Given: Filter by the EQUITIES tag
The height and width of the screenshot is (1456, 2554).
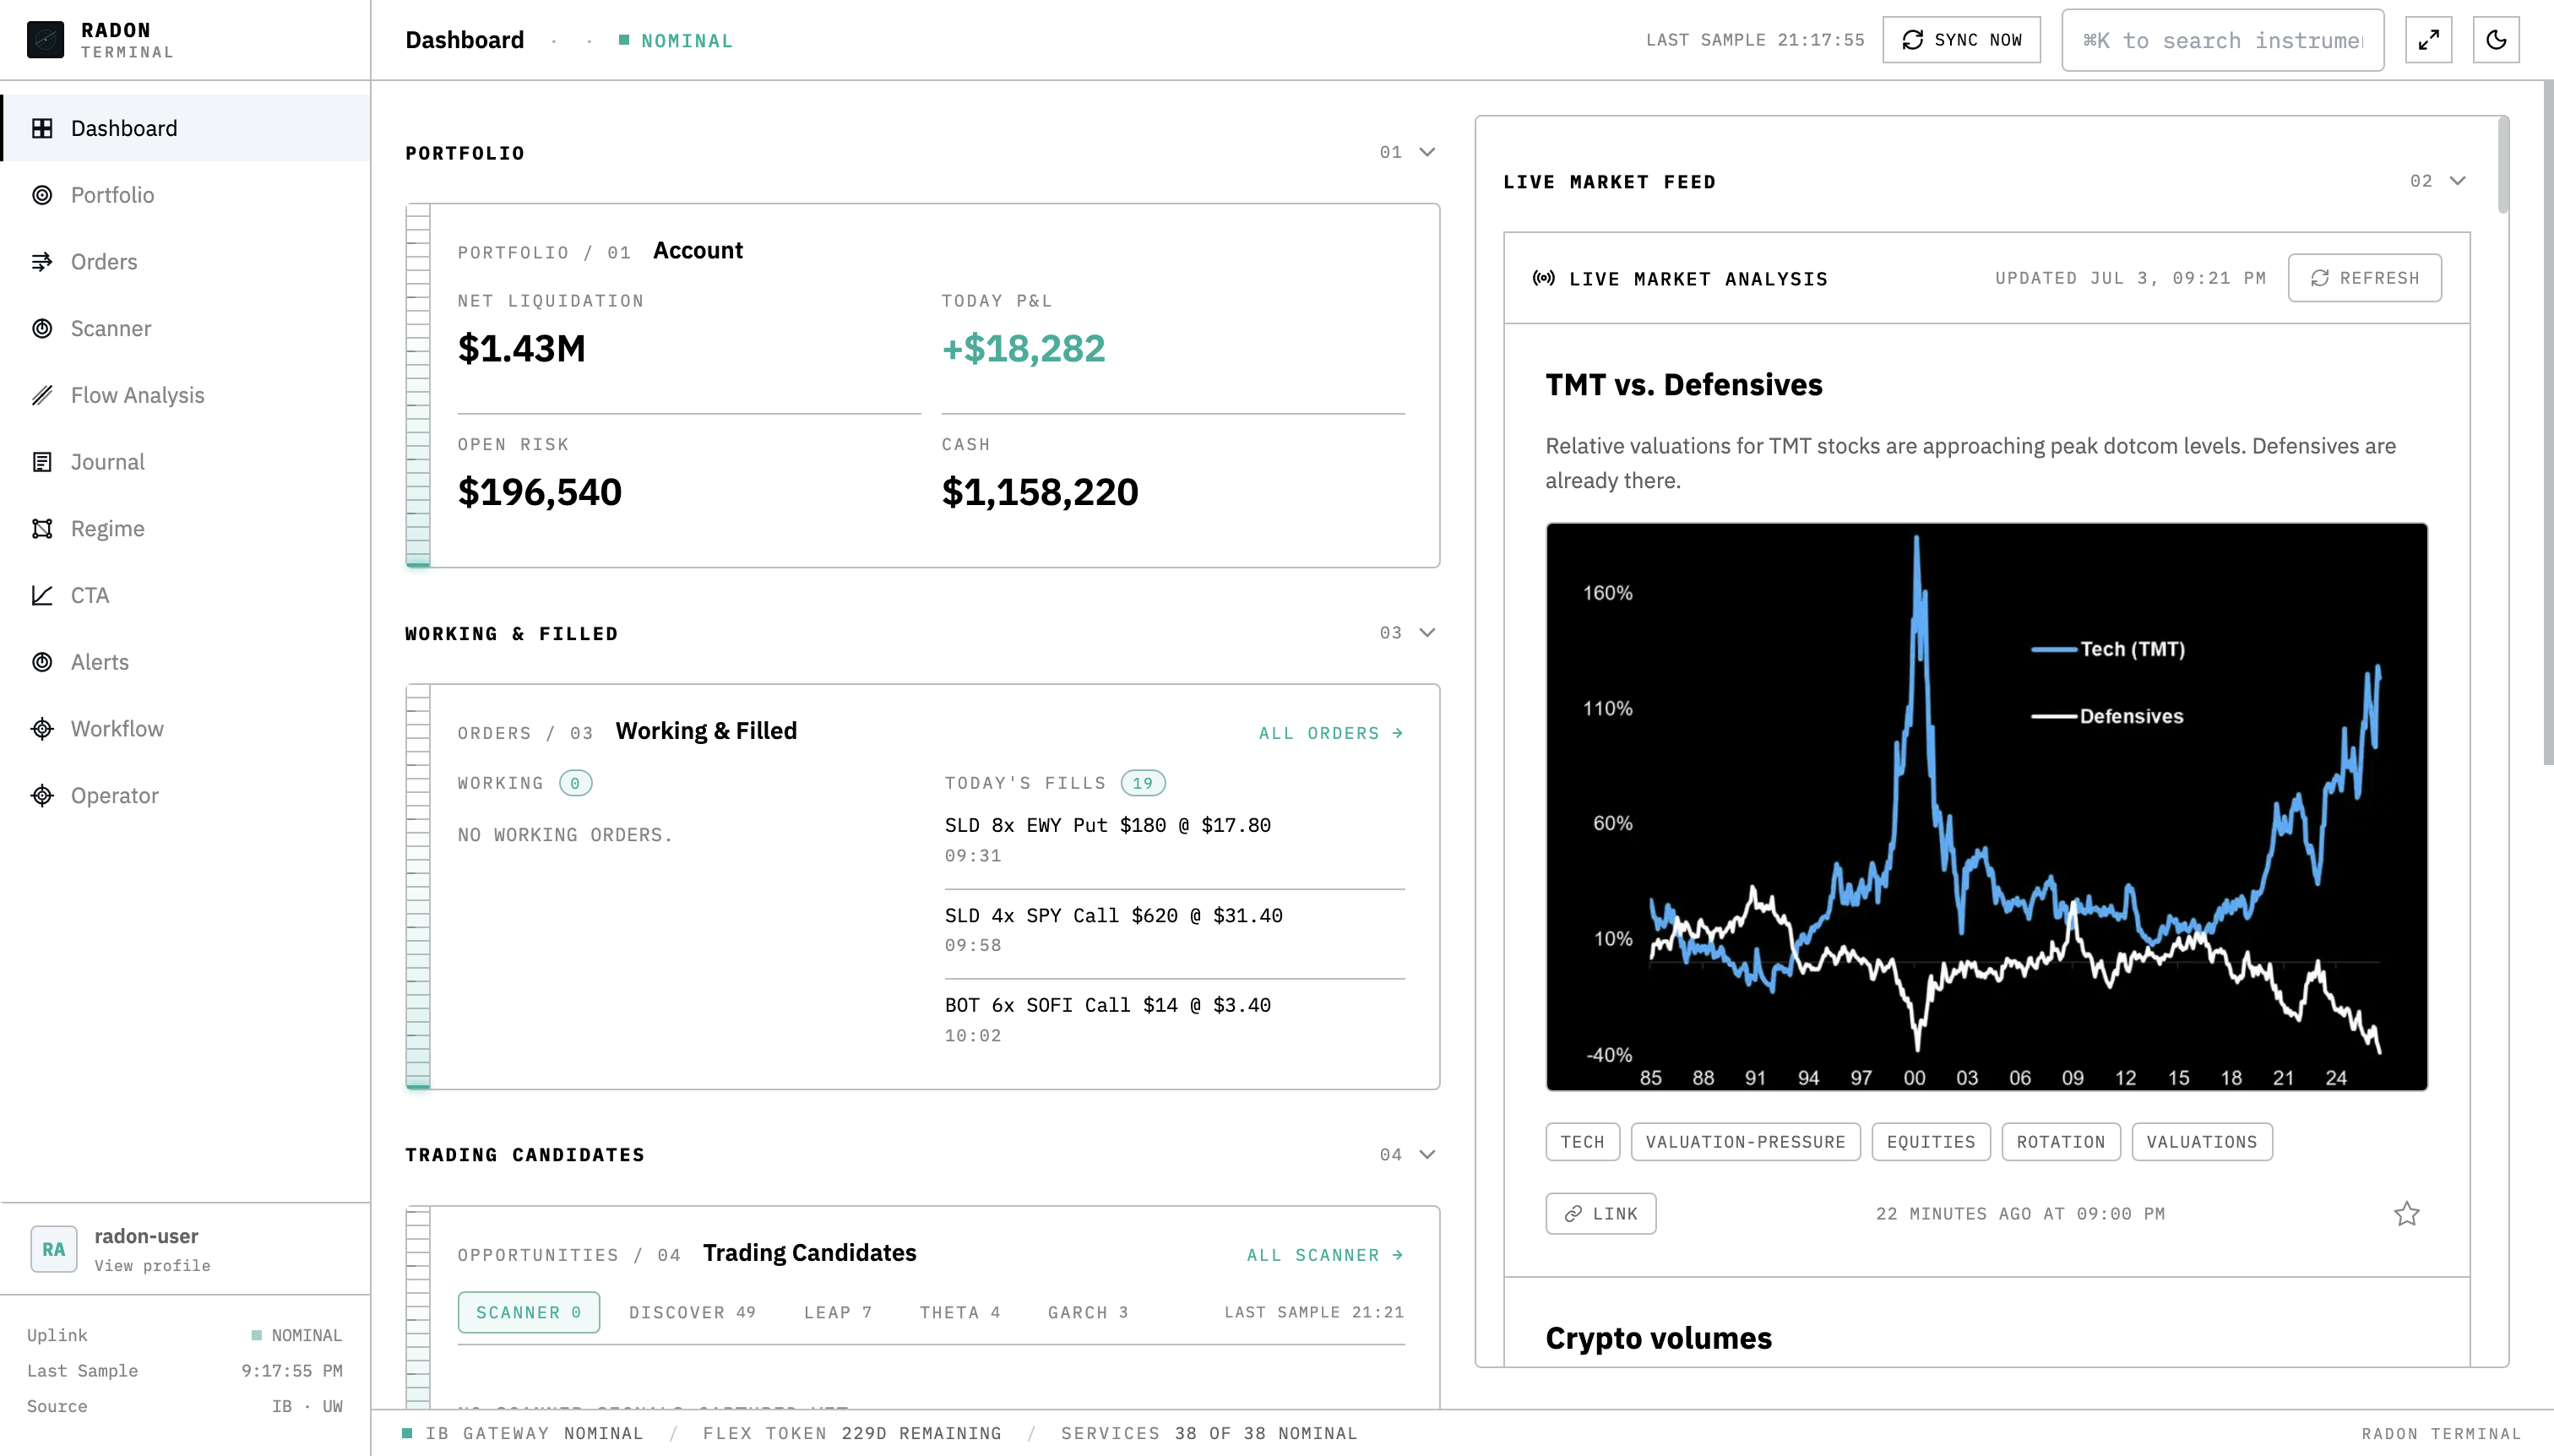Looking at the screenshot, I should point(1930,1142).
